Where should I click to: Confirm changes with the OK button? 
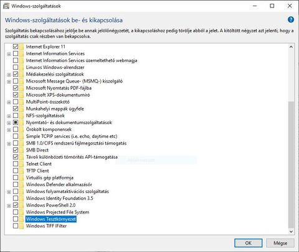pos(249,243)
